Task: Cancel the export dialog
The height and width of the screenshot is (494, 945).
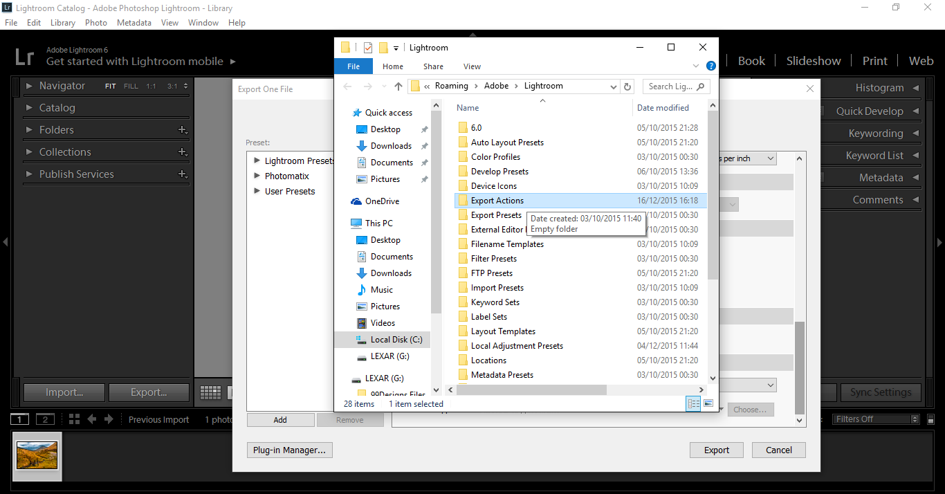Action: pos(779,450)
